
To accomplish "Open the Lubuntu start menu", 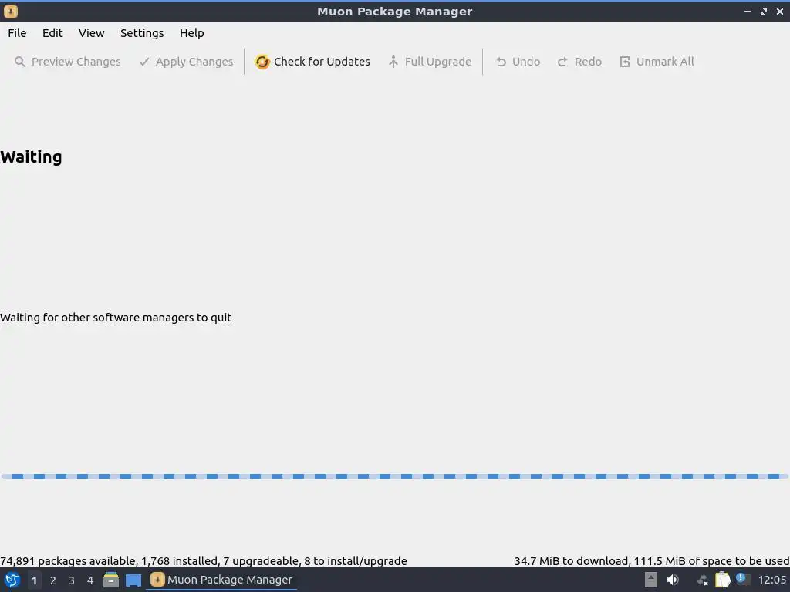I will click(12, 580).
